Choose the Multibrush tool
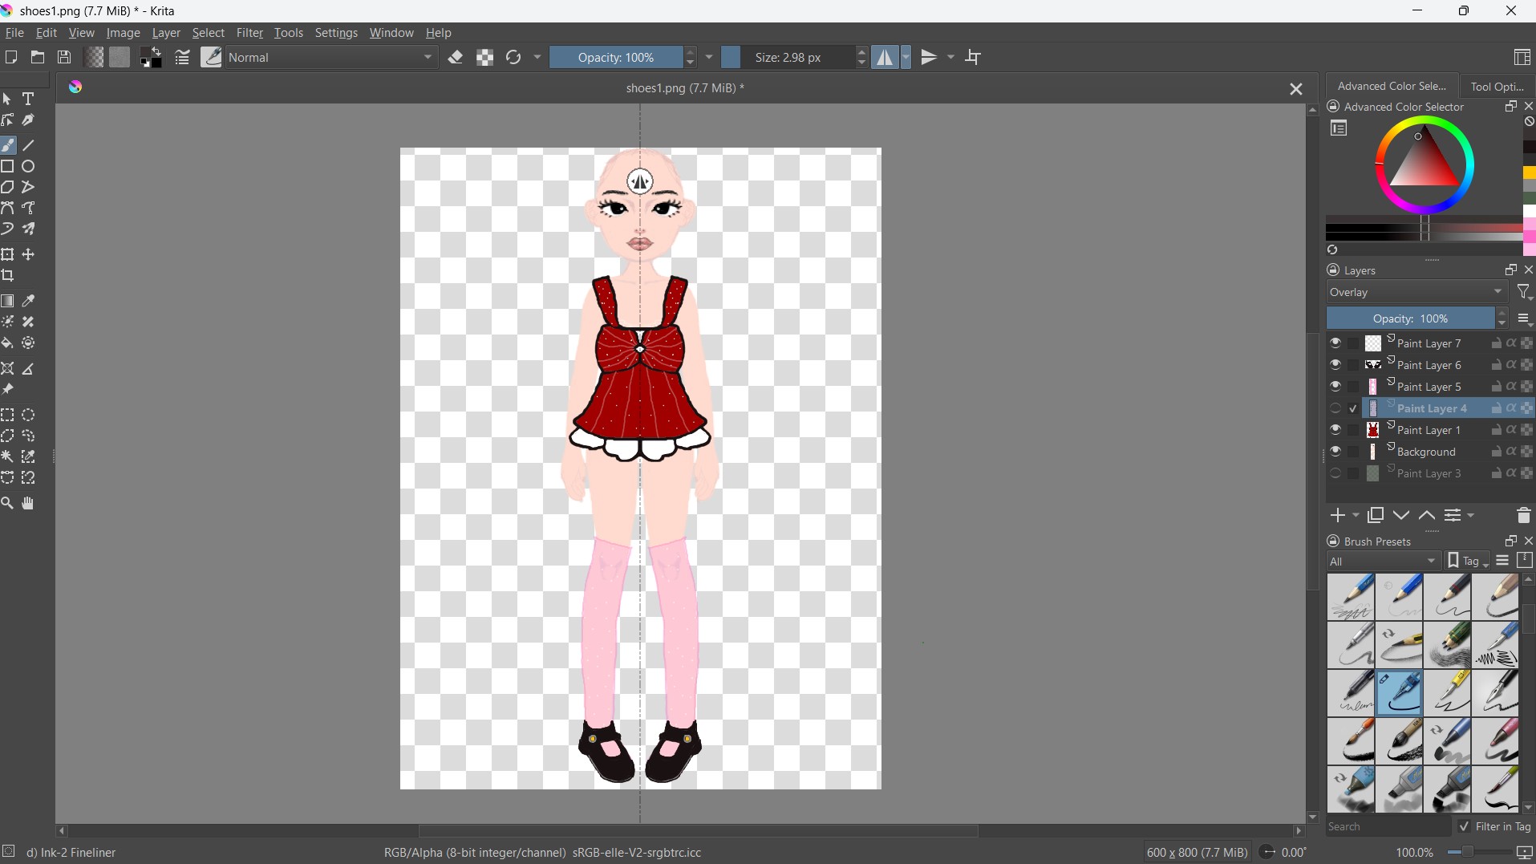 [x=28, y=229]
